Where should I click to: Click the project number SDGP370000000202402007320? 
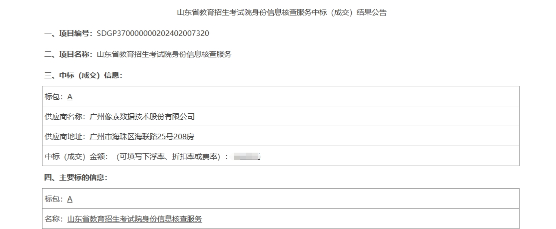[153, 33]
